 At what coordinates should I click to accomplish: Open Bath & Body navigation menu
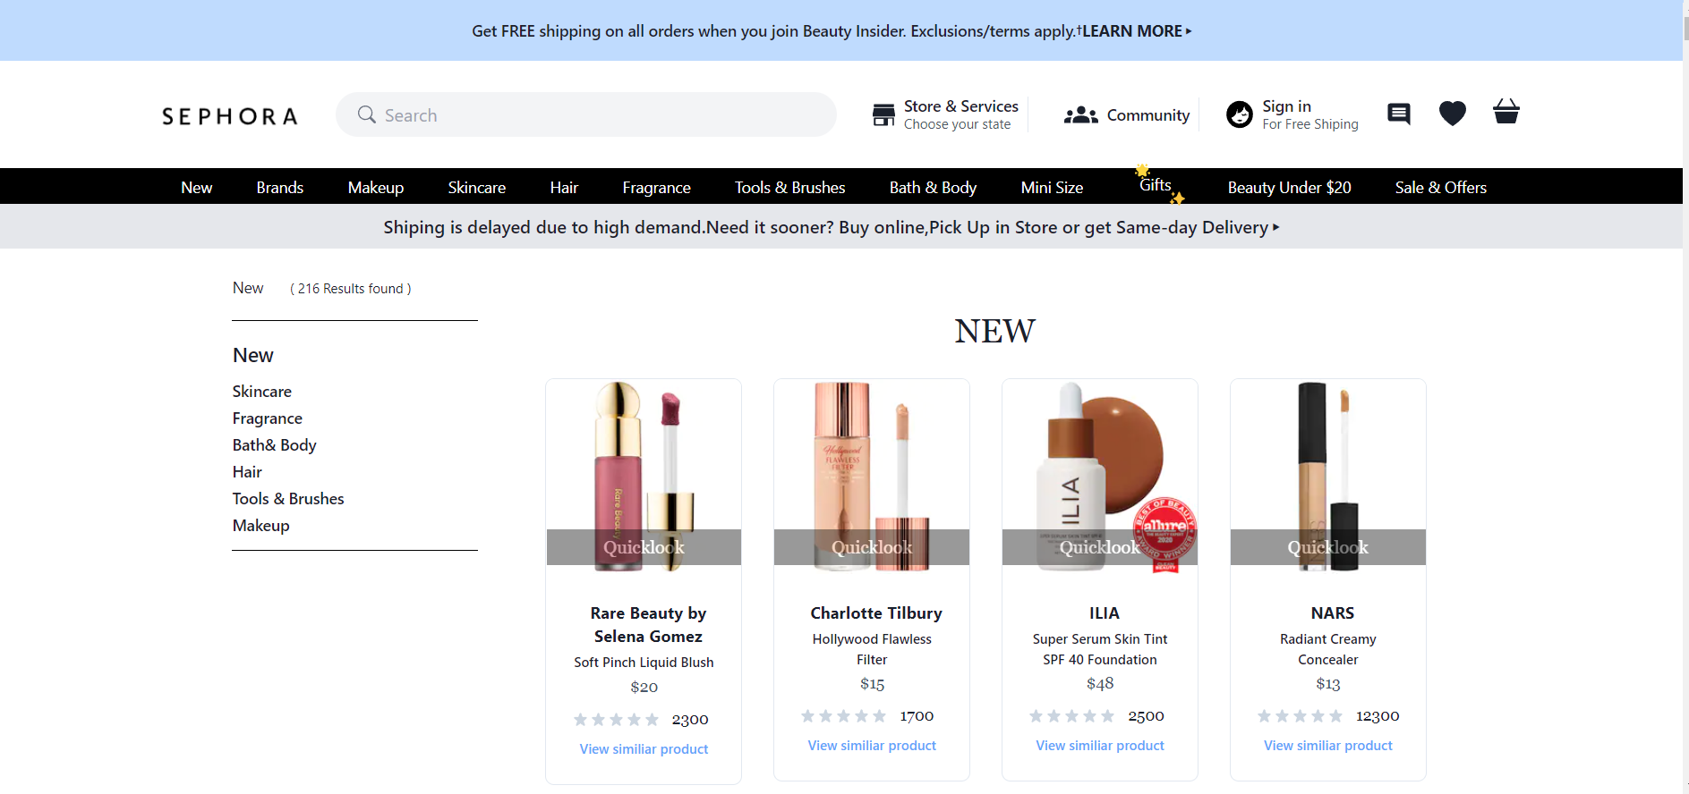933,187
